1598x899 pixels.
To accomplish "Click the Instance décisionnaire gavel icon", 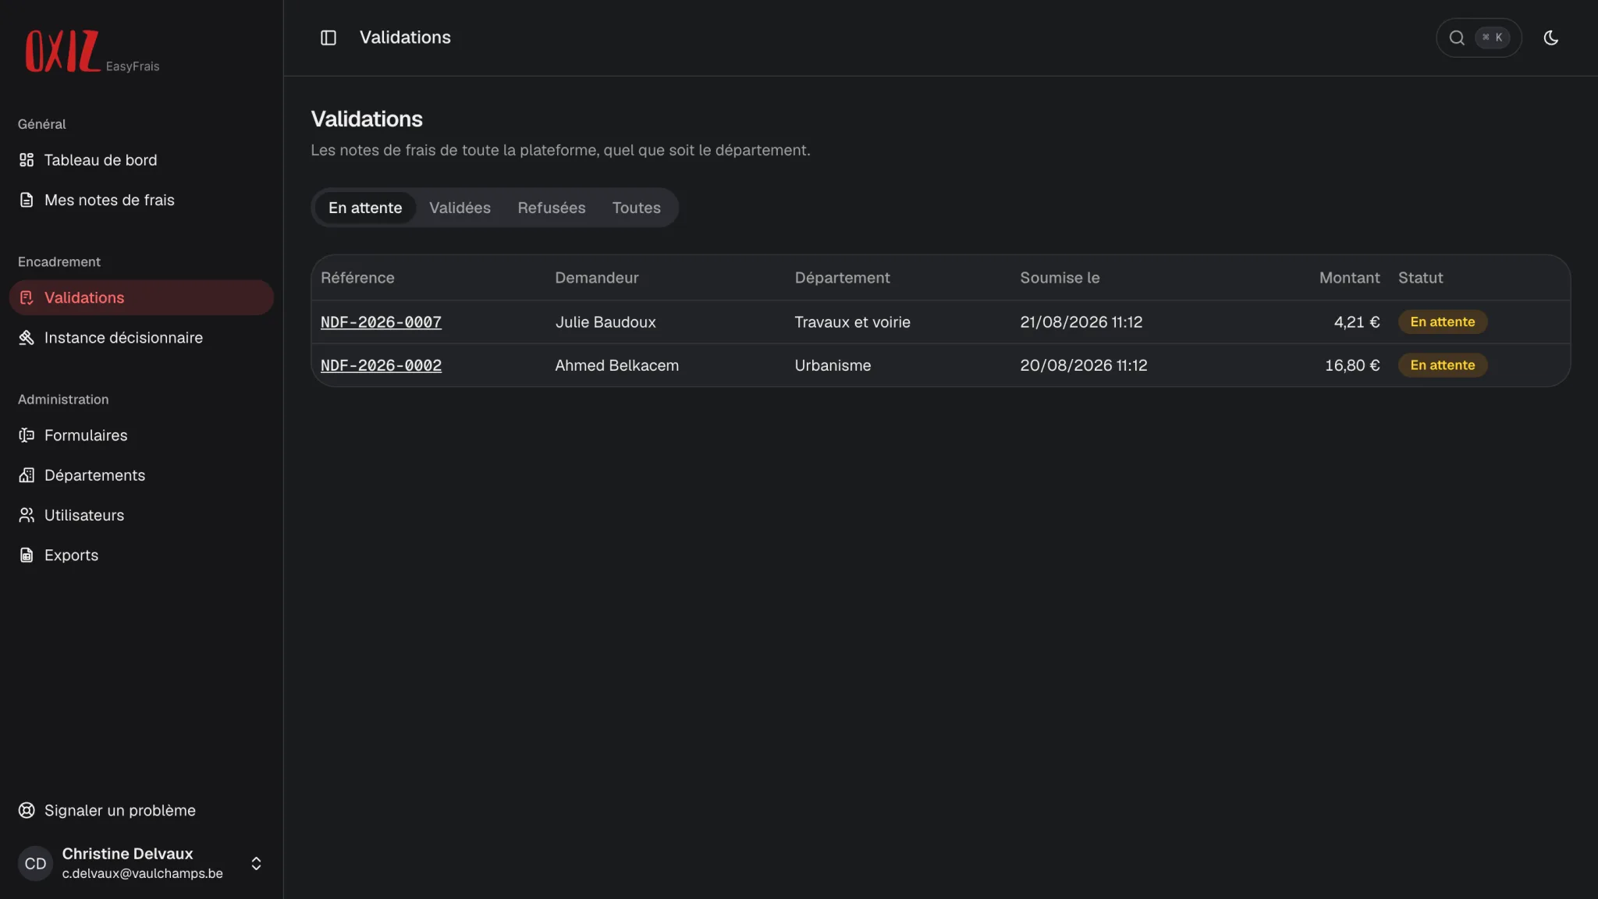I will (x=27, y=337).
